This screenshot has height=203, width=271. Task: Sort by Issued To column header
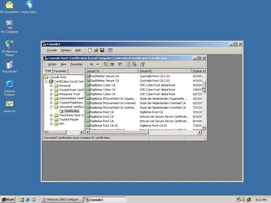click(112, 71)
